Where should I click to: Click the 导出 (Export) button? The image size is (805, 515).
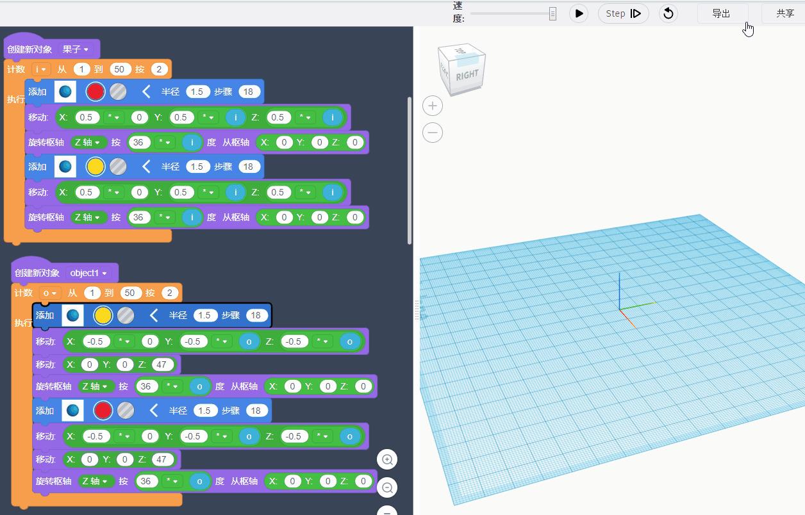pyautogui.click(x=722, y=13)
